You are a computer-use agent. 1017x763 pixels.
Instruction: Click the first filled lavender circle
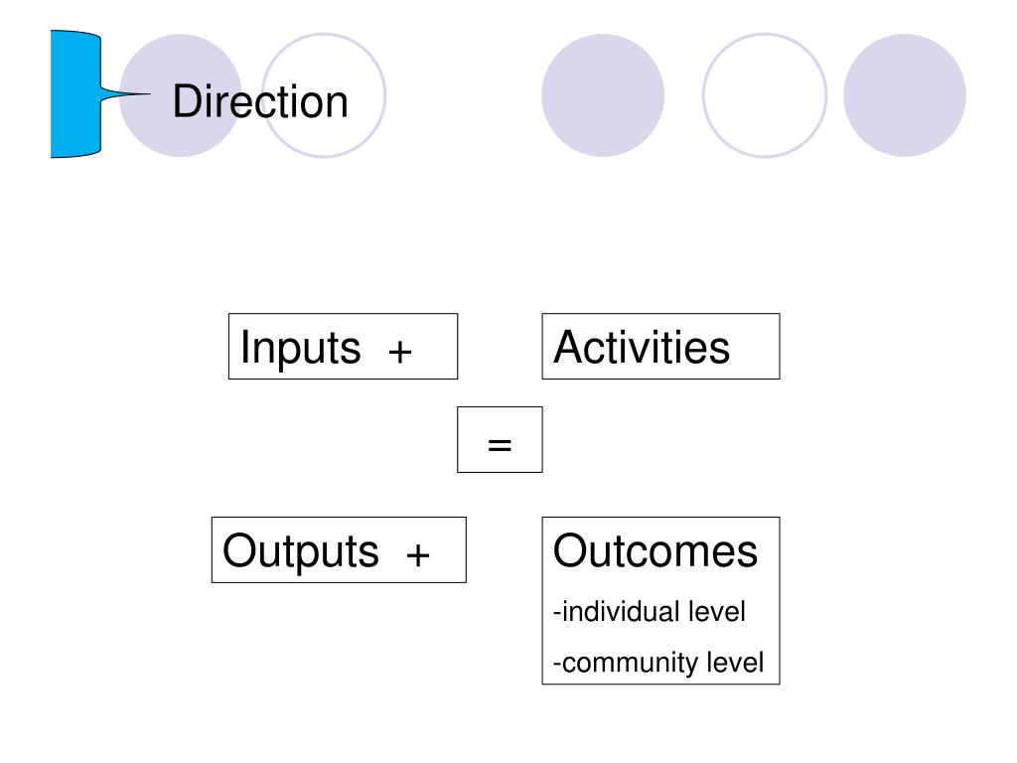tap(181, 95)
